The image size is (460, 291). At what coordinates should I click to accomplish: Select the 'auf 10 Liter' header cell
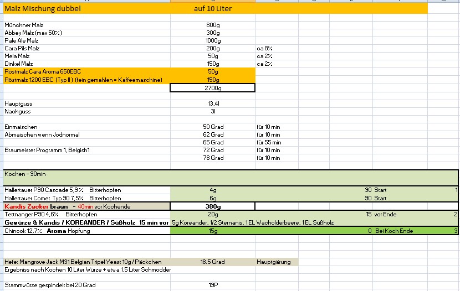pos(213,9)
